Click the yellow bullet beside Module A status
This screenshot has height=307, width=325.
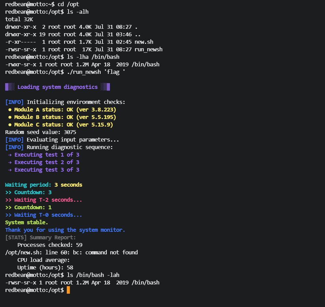(10, 110)
